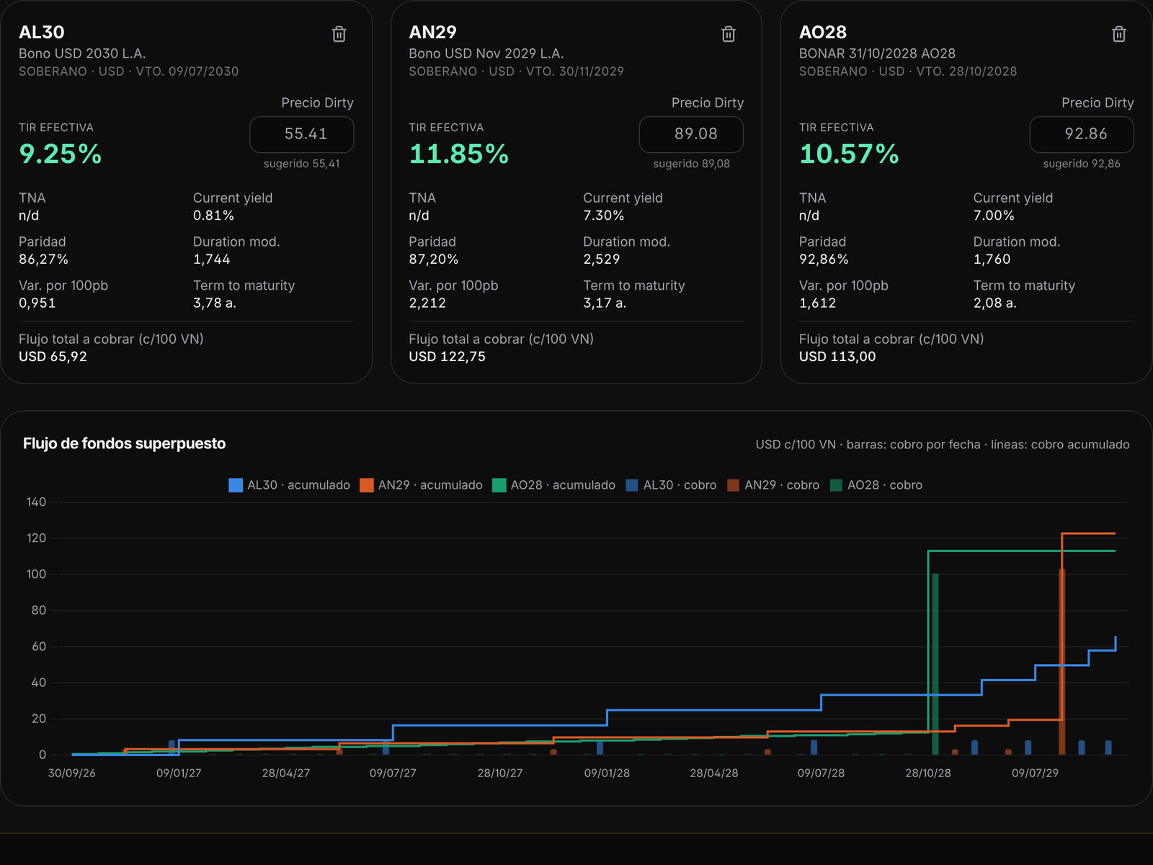Select the 10.57% TIR efectiva value
This screenshot has height=865, width=1153.
[849, 154]
